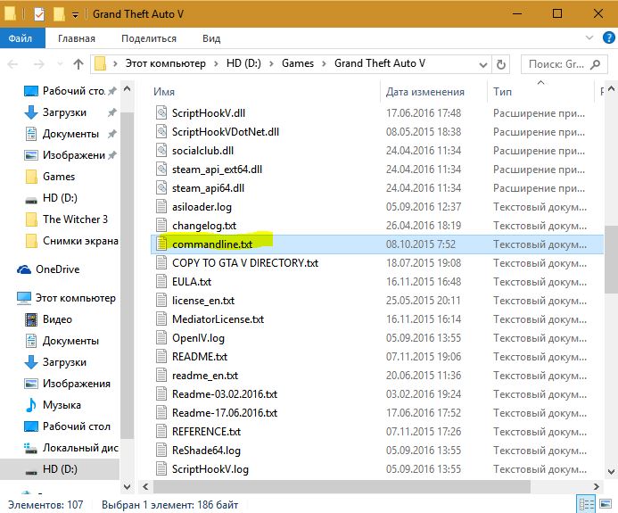Click the navigation pane scroll down arrow
618x513 pixels.
click(x=127, y=486)
